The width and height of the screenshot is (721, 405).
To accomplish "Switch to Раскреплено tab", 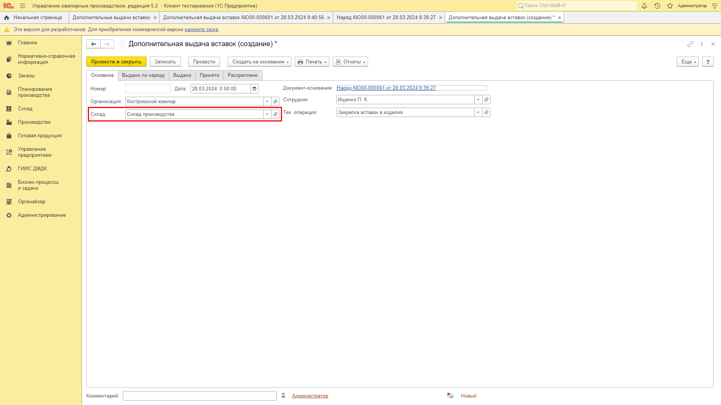I will pyautogui.click(x=243, y=75).
